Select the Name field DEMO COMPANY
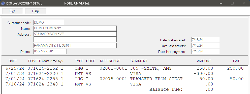Image resolution: width=250 pixels, height=94 pixels. coord(75,28)
